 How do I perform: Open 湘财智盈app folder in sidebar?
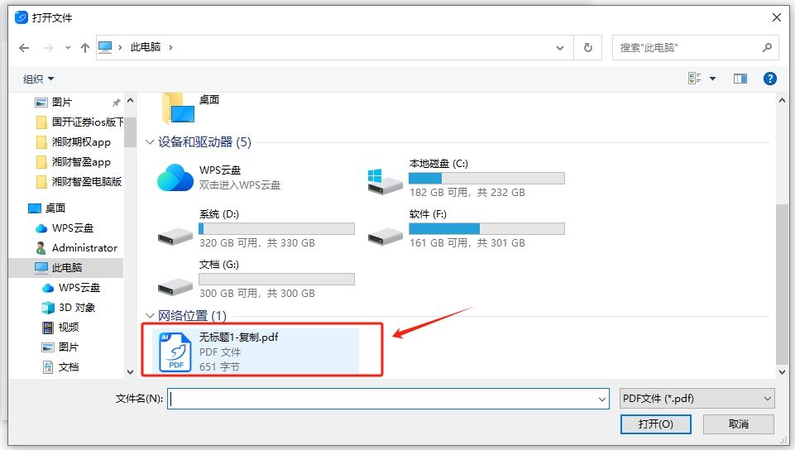coord(74,162)
